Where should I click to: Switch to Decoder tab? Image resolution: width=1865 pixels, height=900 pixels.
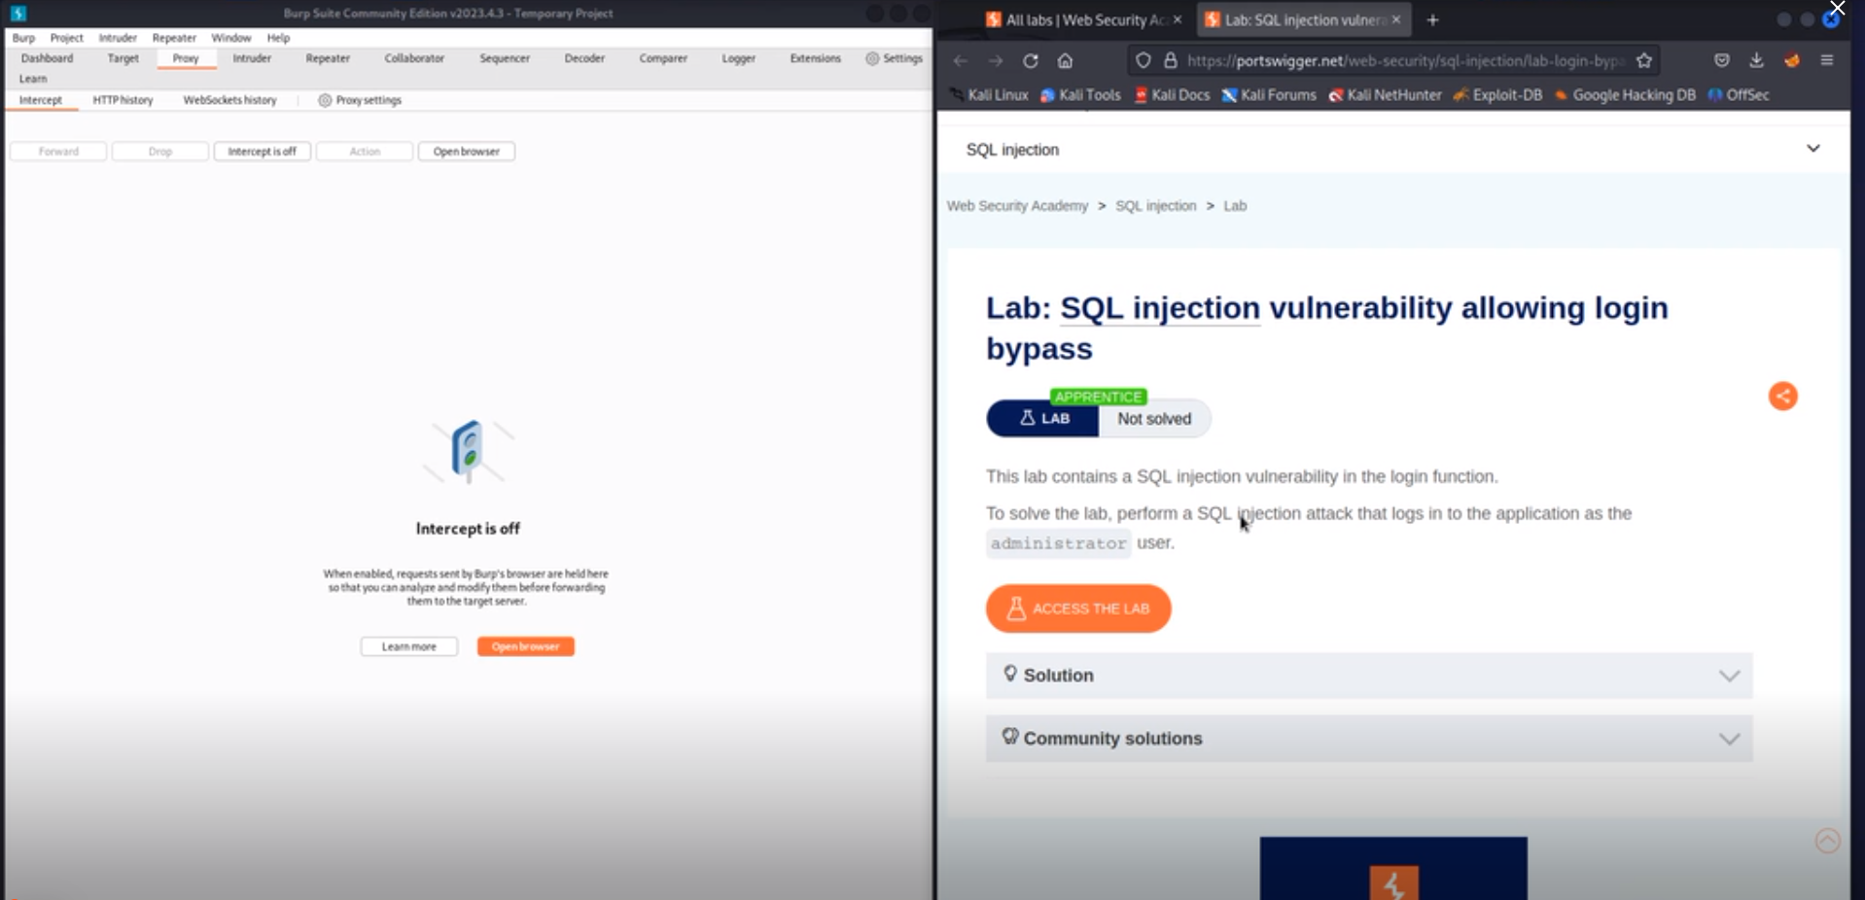click(x=584, y=58)
